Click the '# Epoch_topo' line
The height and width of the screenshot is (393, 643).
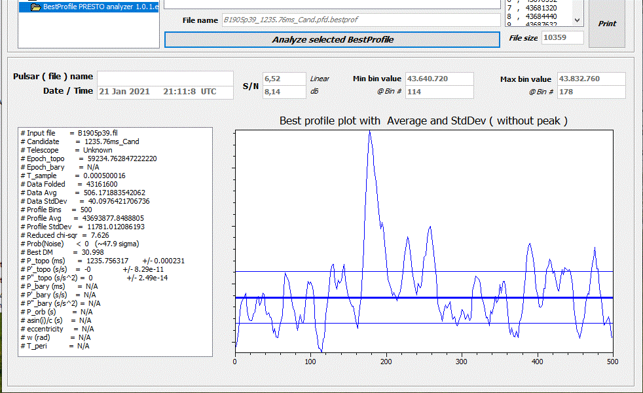(x=88, y=159)
